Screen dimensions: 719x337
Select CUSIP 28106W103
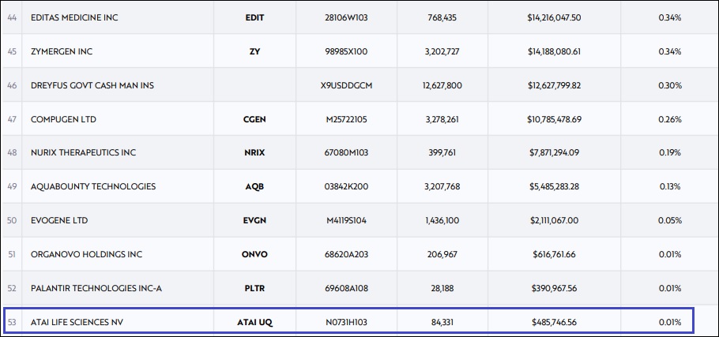(x=346, y=18)
